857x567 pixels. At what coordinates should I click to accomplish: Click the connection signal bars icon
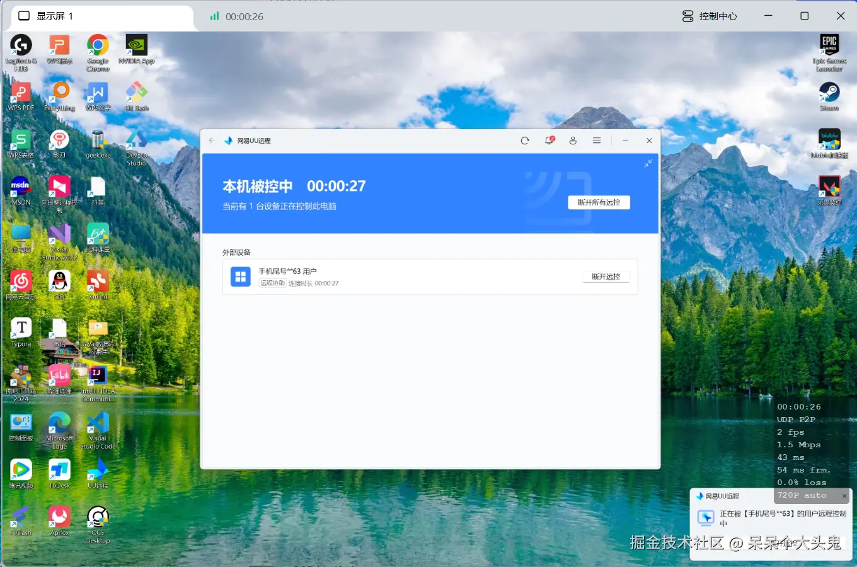pos(214,16)
